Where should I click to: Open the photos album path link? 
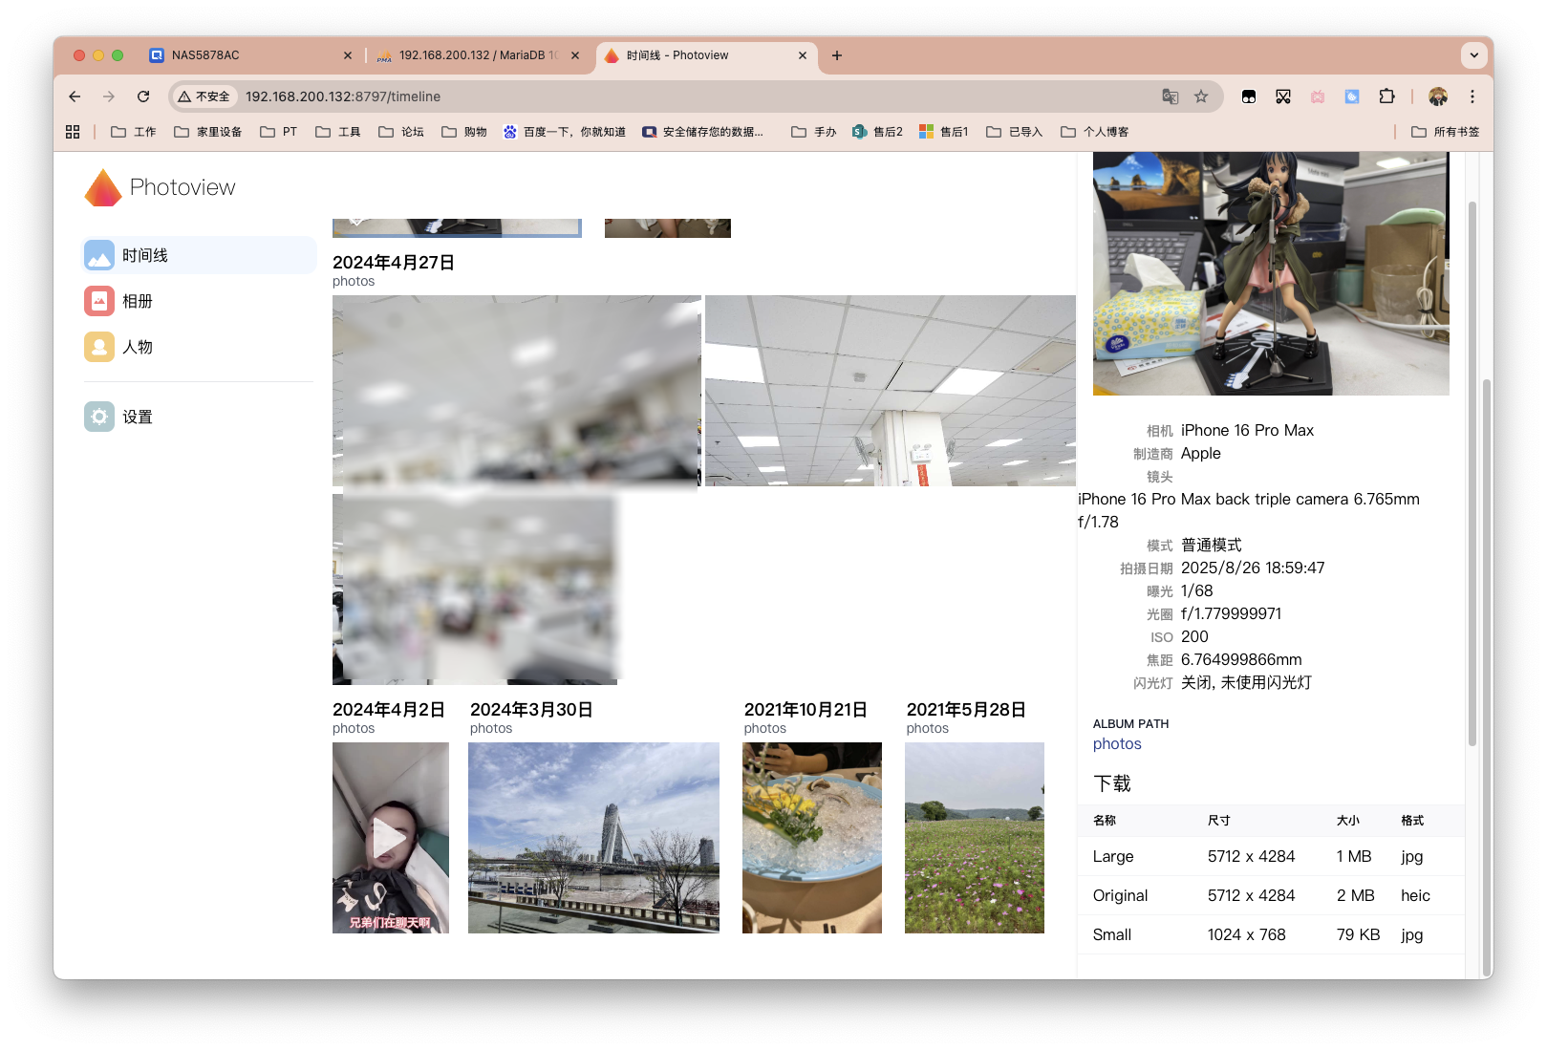pos(1116,743)
